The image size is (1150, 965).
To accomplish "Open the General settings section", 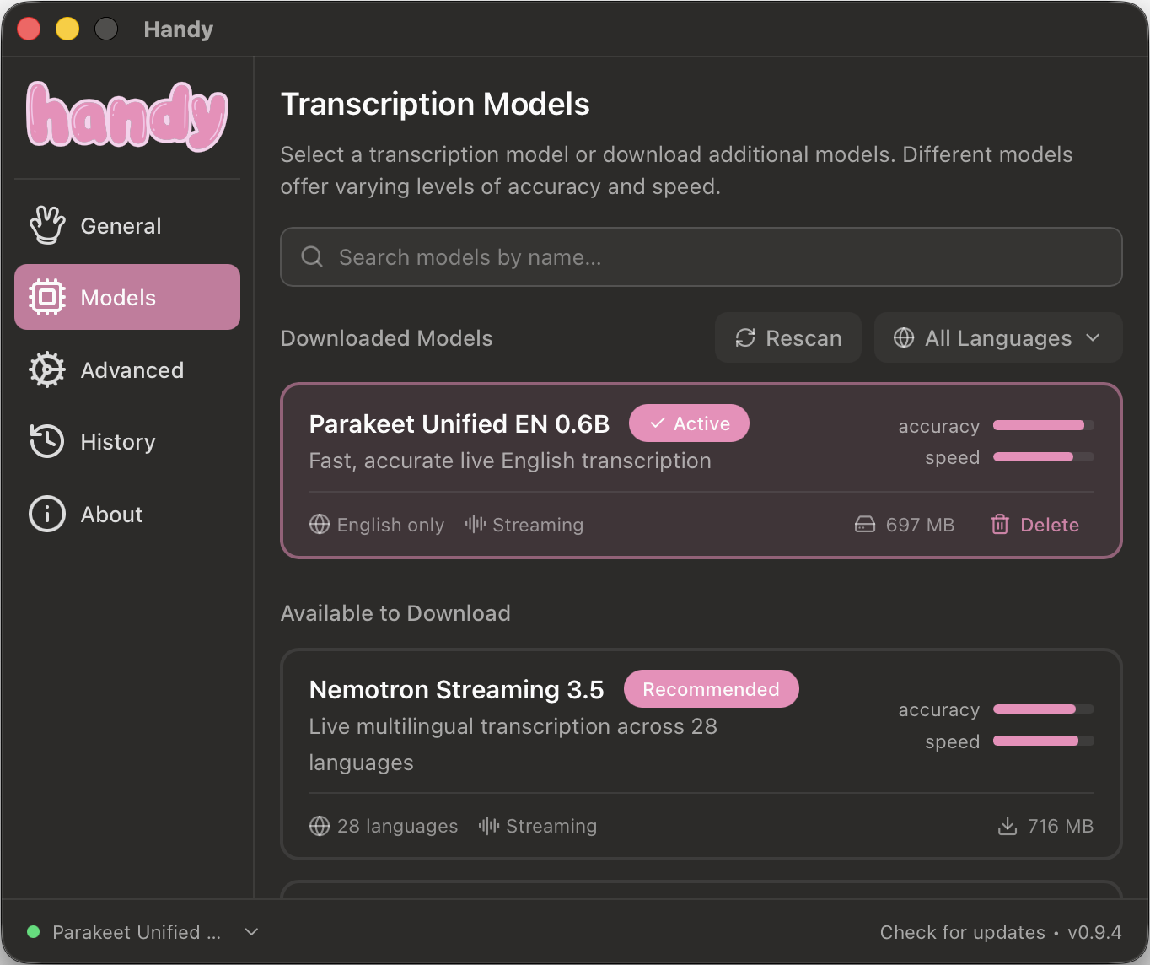I will 127,225.
